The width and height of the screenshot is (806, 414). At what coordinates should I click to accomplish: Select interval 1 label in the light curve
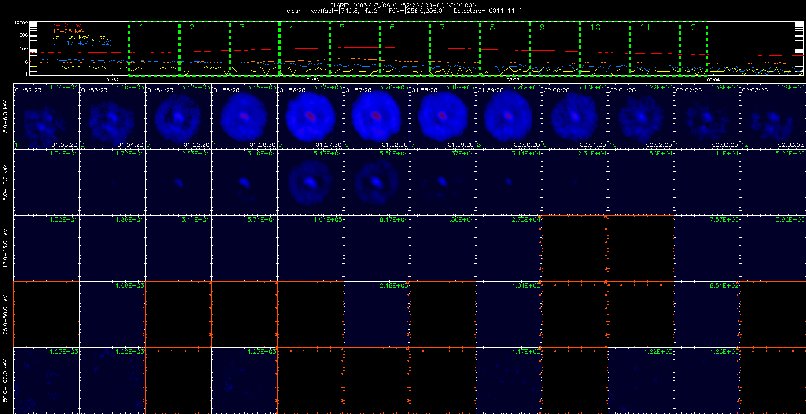click(x=142, y=27)
